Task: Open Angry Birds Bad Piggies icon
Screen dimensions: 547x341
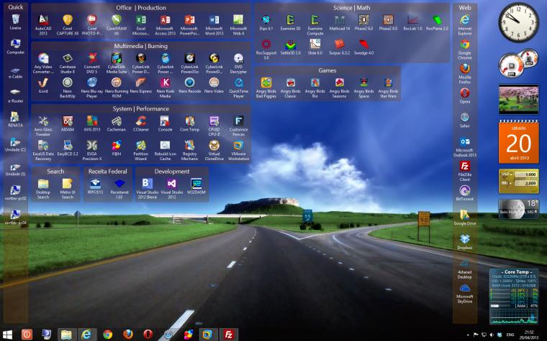Action: [x=266, y=88]
